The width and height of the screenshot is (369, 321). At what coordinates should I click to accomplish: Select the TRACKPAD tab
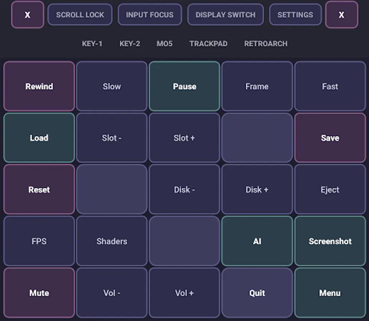click(208, 44)
